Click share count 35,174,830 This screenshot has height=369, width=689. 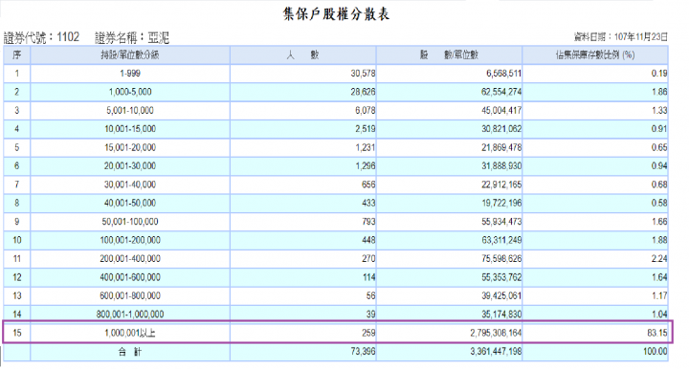click(501, 315)
